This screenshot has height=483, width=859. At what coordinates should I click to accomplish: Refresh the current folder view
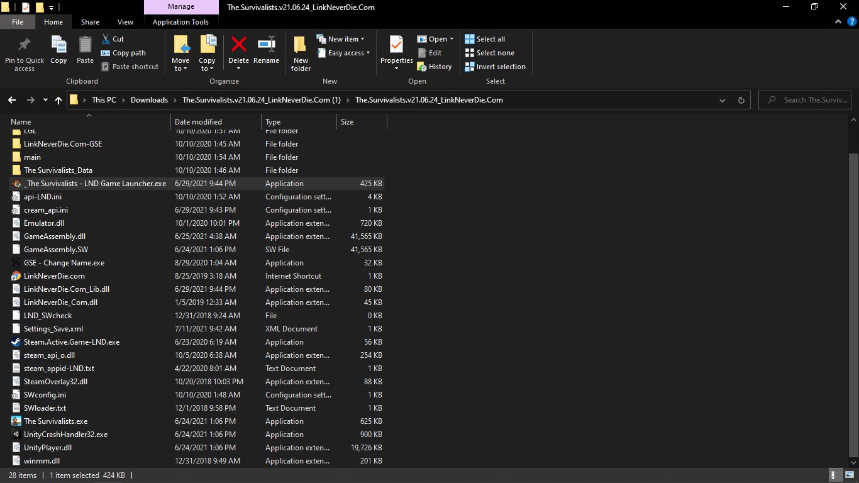coord(741,100)
